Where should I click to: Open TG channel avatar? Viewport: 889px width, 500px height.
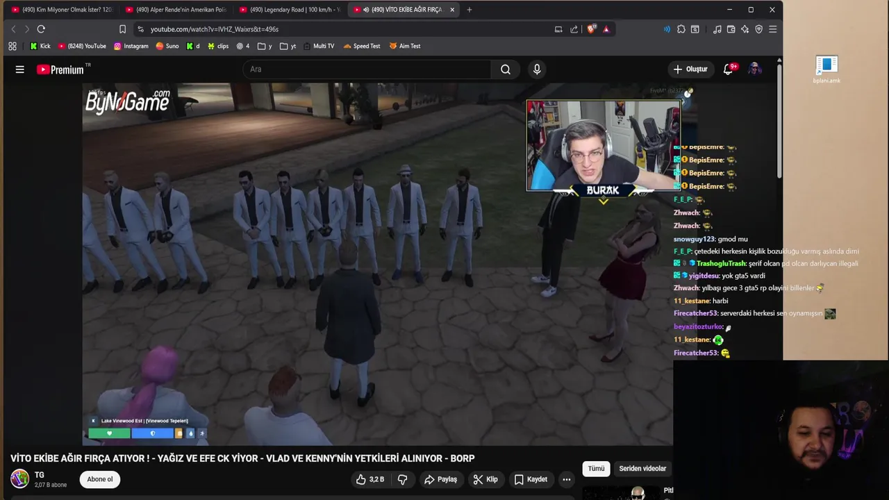click(20, 479)
